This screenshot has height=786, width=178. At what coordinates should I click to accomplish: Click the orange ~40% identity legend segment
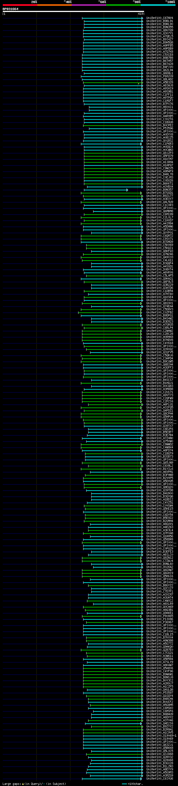55,5
